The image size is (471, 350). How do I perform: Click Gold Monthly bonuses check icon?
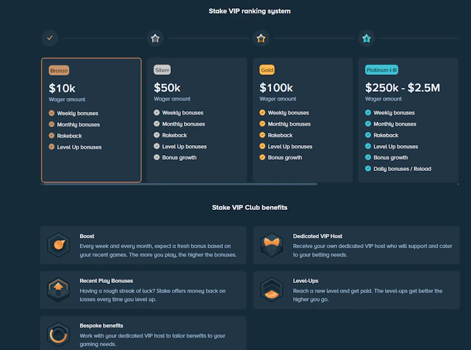pos(263,124)
